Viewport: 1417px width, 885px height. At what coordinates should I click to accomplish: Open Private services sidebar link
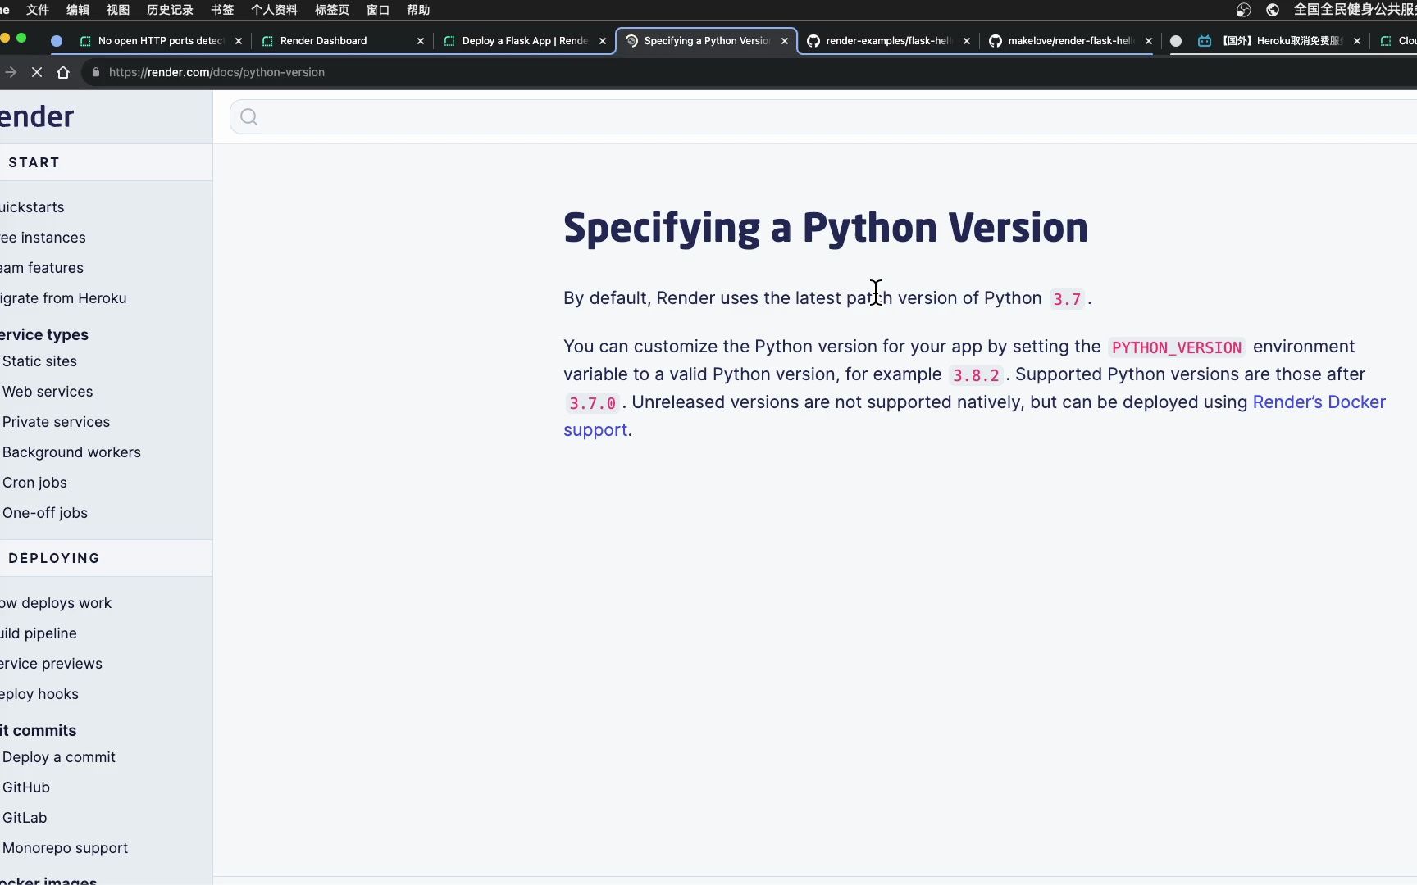(56, 422)
